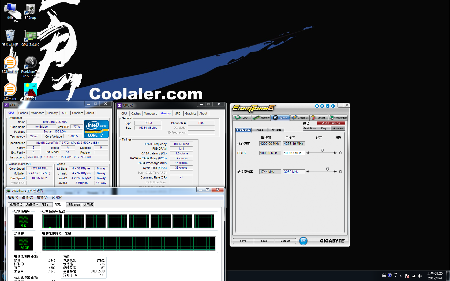Screen dimensions: 450x281
Task: Toggle the memory frequency restore radio button
Action: pyautogui.click(x=340, y=172)
